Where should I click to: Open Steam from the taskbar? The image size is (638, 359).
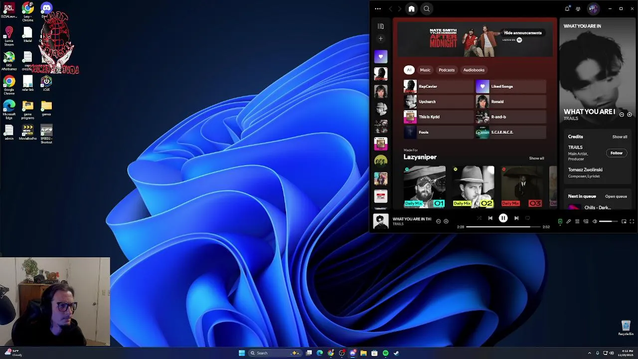396,353
